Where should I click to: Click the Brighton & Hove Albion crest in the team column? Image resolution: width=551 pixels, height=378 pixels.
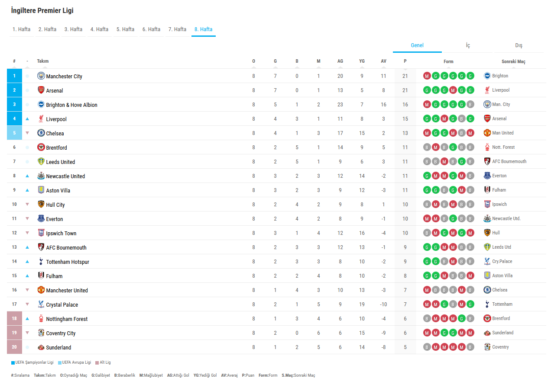pos(41,104)
